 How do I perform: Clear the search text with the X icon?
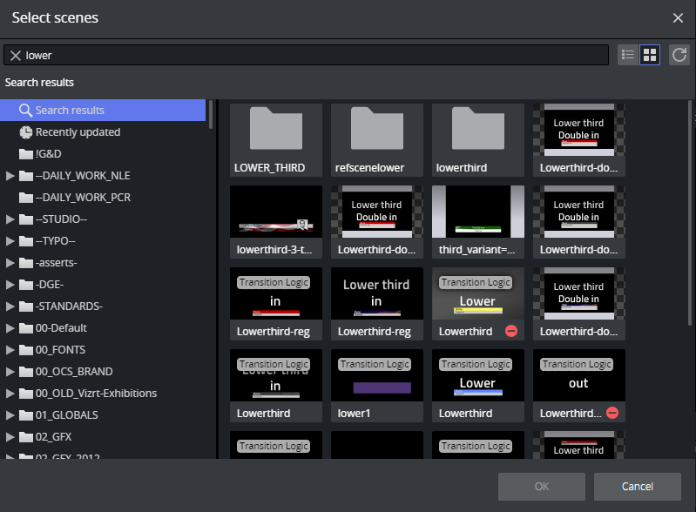point(15,55)
